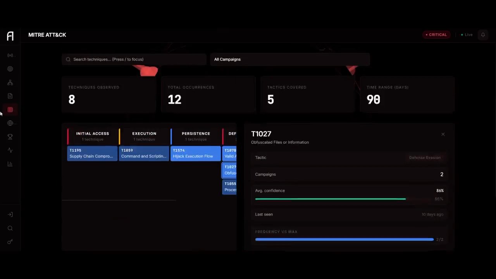Click the app logo in sidebar

10,36
